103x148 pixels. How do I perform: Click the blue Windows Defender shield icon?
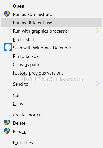pos(8,47)
